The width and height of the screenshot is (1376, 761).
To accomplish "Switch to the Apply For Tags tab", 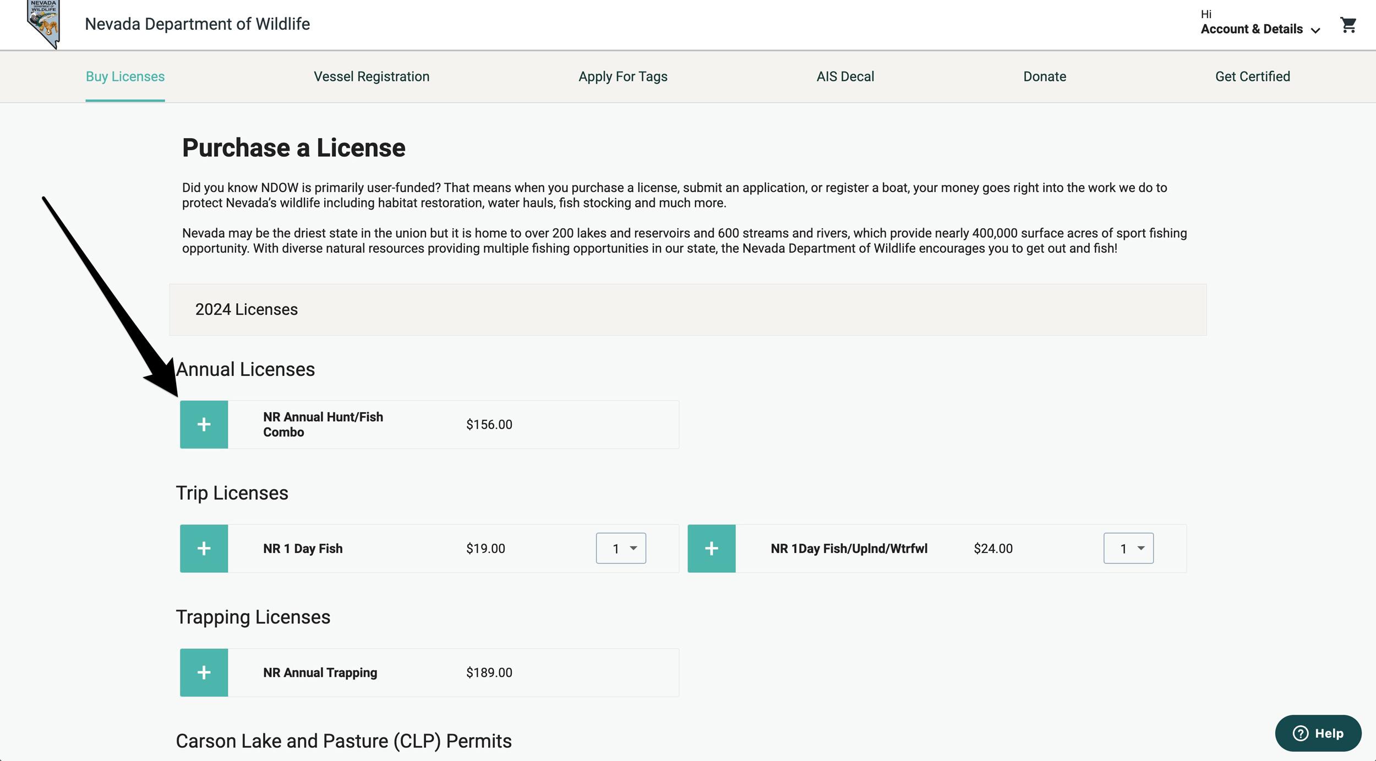I will 623,76.
